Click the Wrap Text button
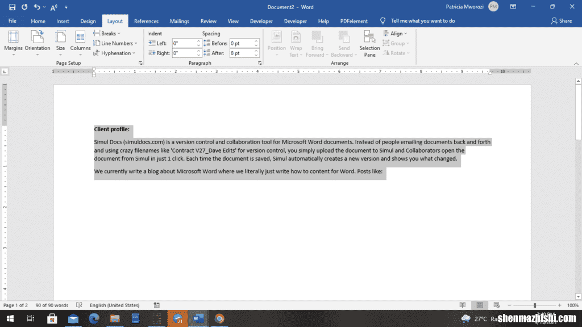Image resolution: width=582 pixels, height=327 pixels. coord(296,44)
